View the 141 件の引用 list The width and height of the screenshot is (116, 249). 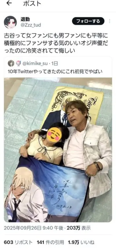pos(50,242)
